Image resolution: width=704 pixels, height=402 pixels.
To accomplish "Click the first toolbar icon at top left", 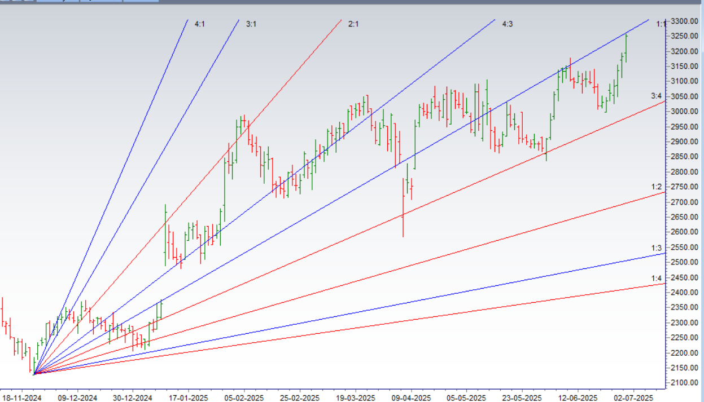I will point(5,2).
